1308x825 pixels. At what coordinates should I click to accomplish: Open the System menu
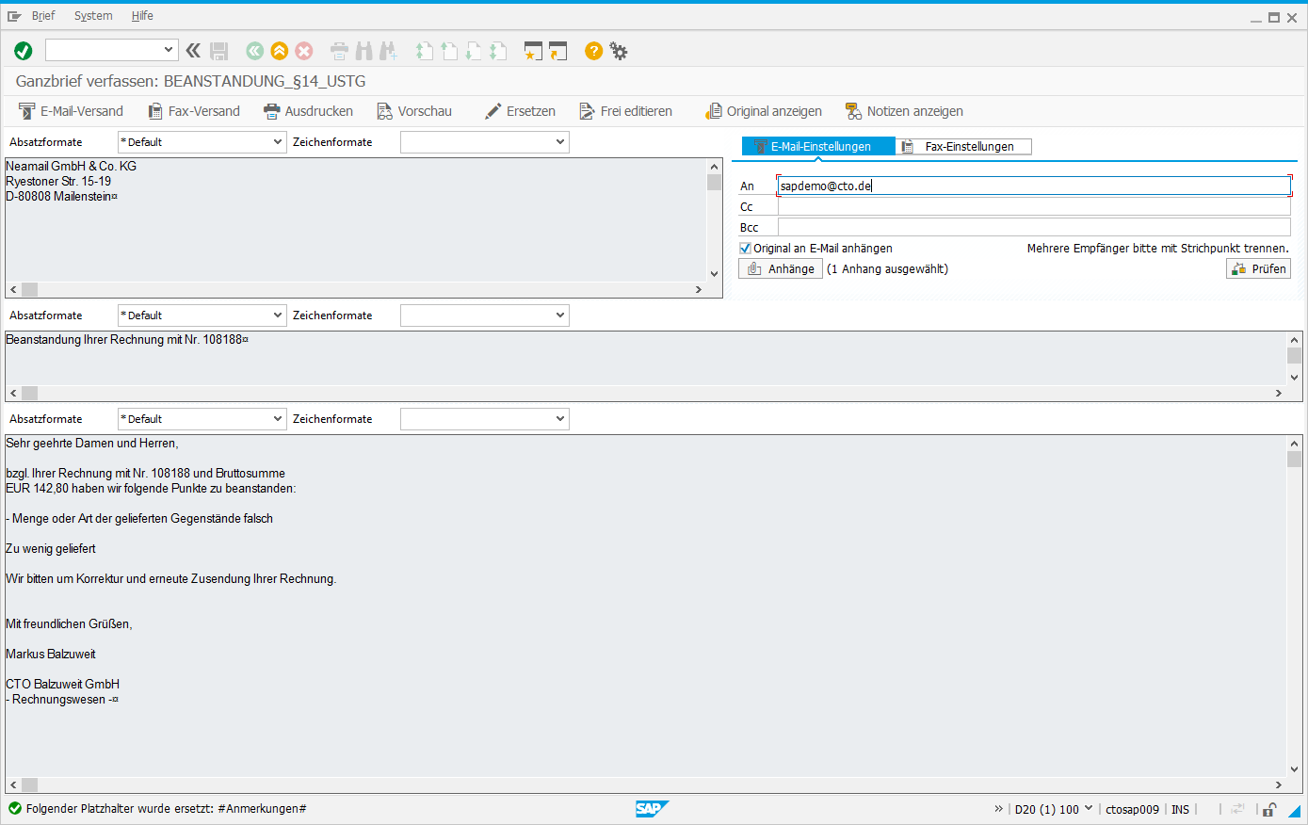(x=93, y=16)
